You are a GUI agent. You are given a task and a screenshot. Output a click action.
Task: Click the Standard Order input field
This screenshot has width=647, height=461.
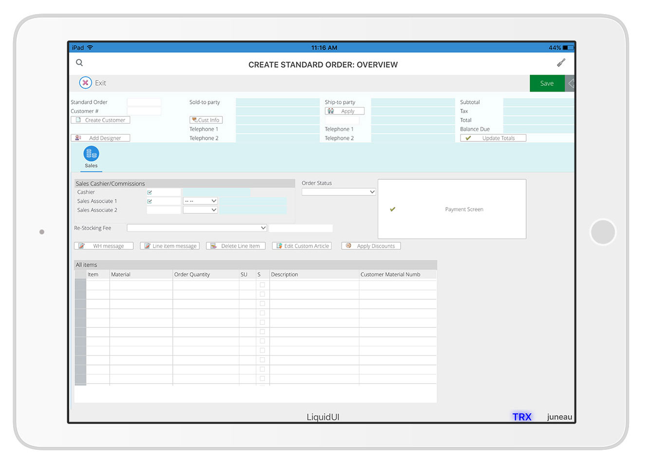point(144,102)
